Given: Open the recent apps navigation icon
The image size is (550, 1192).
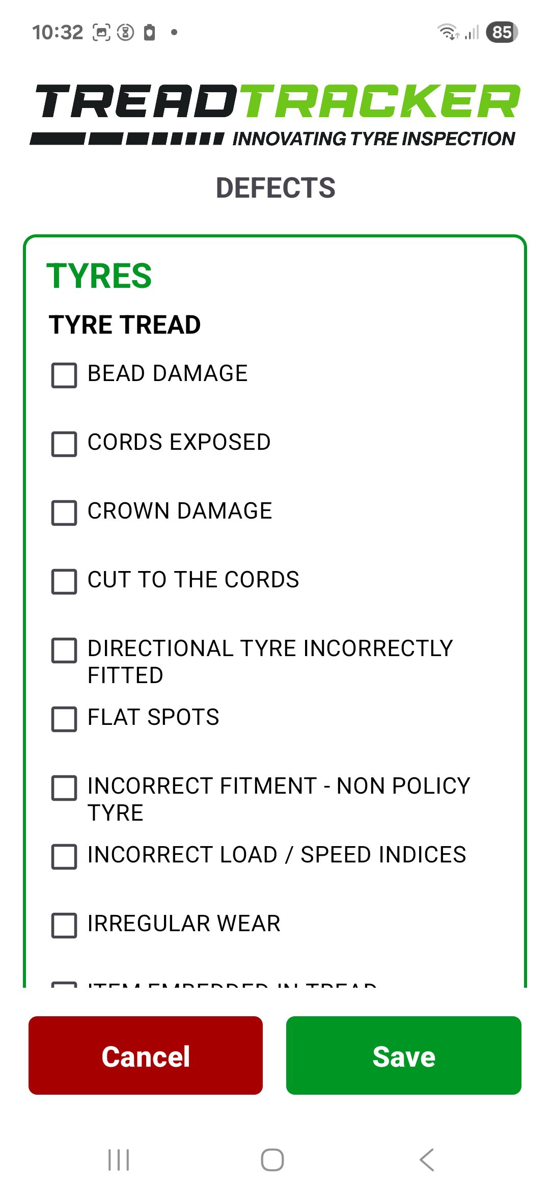Looking at the screenshot, I should [x=119, y=1160].
